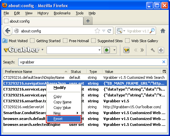Click the double left chevron in toolbar

(x=136, y=50)
